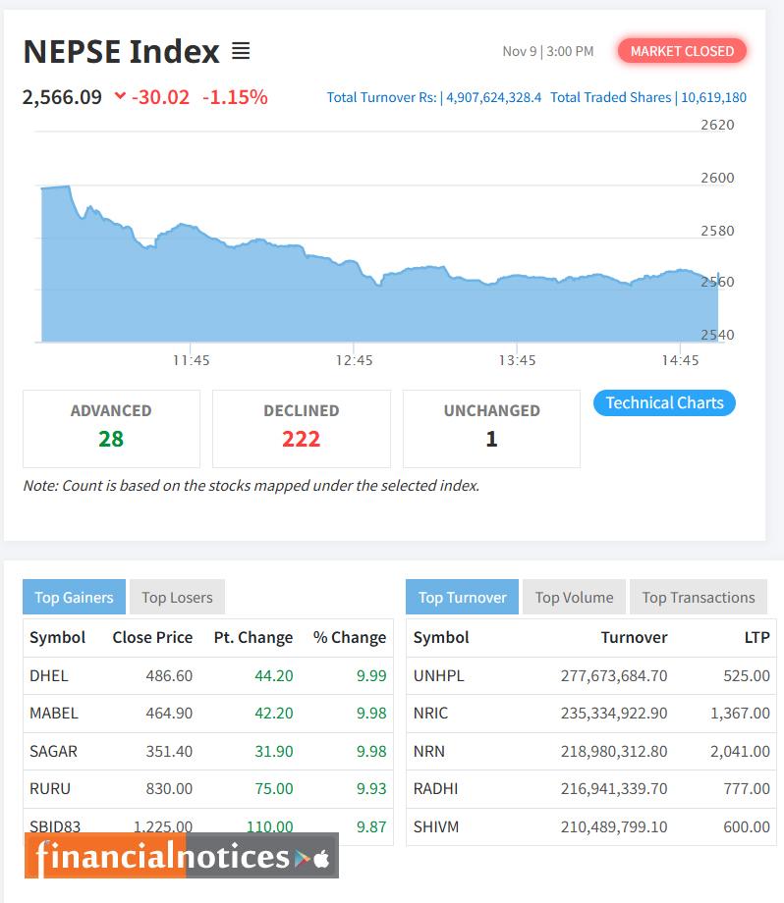Click the ADVANCED count box showing 28
Image resolution: width=784 pixels, height=903 pixels.
(x=110, y=428)
